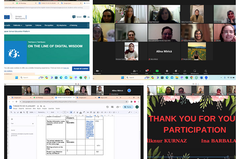Toggle Stop Video in Zoom
The image size is (240, 159).
[x=97, y=71]
